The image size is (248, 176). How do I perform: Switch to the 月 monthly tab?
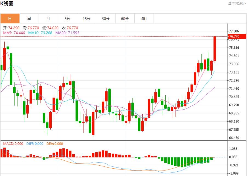[x=48, y=19]
